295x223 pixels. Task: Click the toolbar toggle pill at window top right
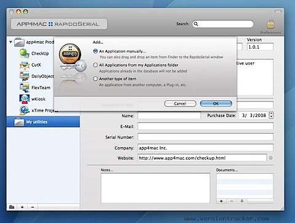pyautogui.click(x=278, y=12)
